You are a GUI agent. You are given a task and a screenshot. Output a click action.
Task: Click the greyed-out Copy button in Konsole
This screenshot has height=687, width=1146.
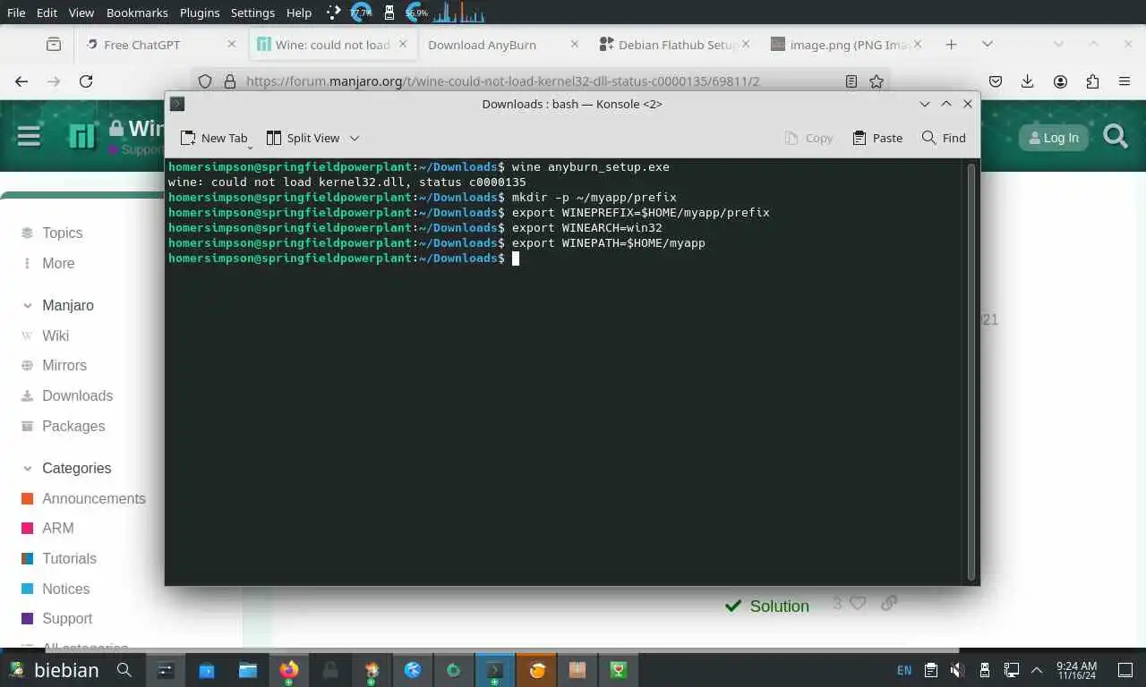808,138
